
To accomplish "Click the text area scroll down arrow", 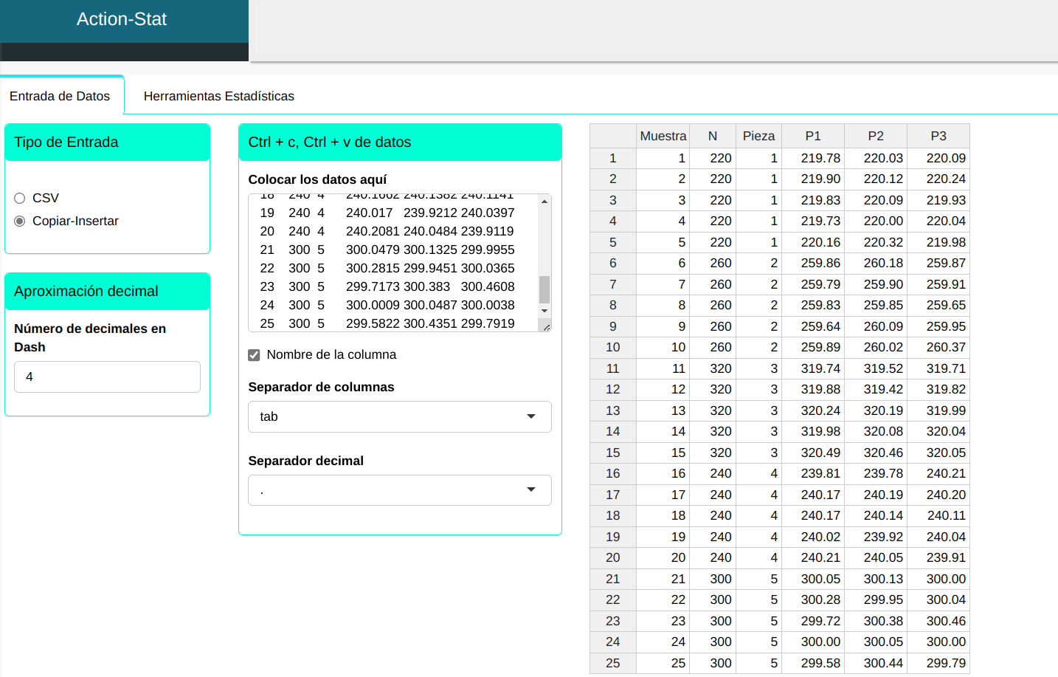I will (x=544, y=311).
